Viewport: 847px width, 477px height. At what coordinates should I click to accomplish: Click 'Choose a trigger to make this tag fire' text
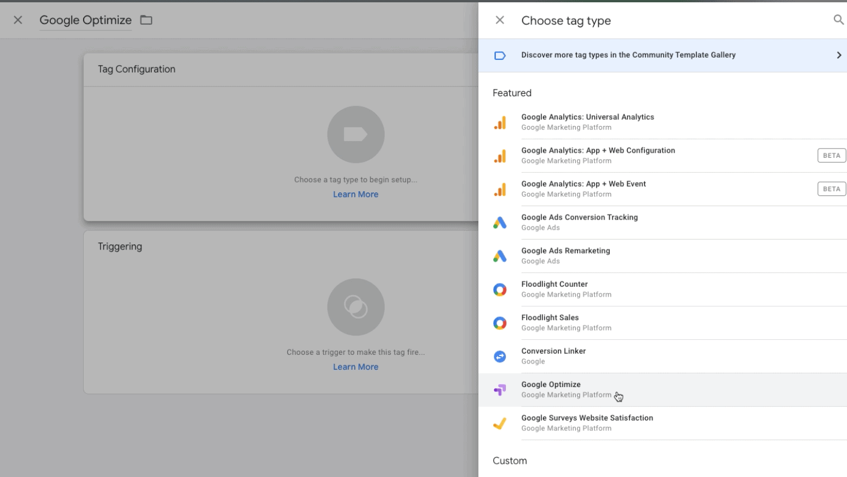(355, 352)
